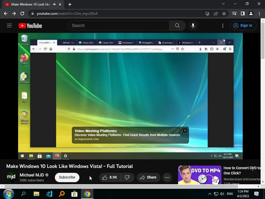Open ENG language selector in tray
Screen dimensions: 265x199
(230, 194)
